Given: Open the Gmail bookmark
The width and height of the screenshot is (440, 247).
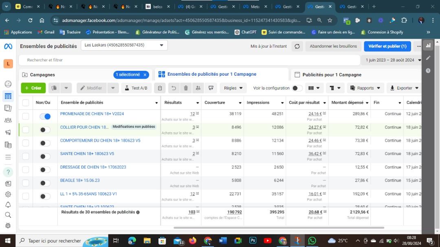Looking at the screenshot, I should pyautogui.click(x=46, y=32).
